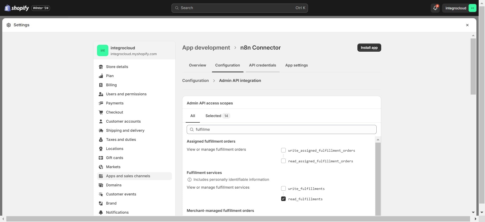Click the info icon beside personally identifiable information
Screen dimensions: 485x222
[x=189, y=180]
